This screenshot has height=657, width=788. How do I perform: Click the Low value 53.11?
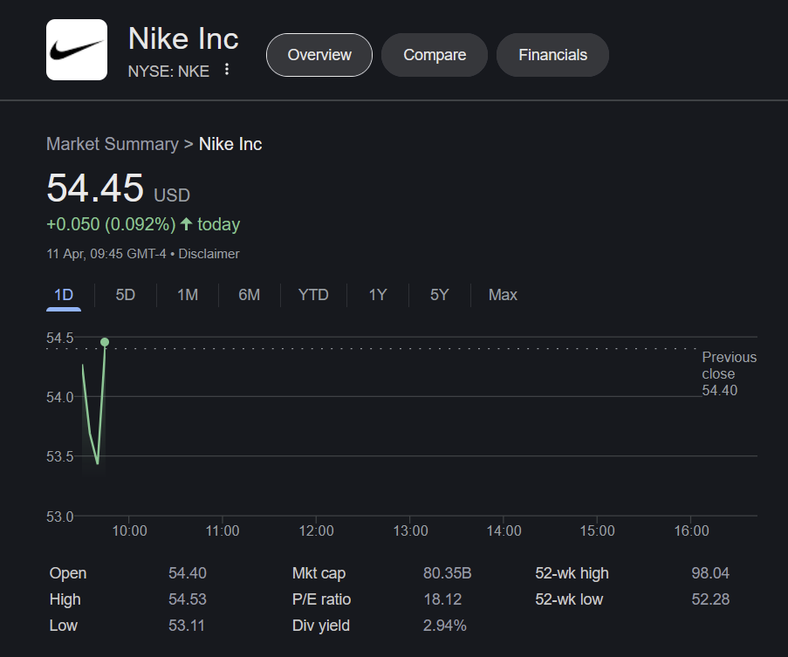click(187, 626)
